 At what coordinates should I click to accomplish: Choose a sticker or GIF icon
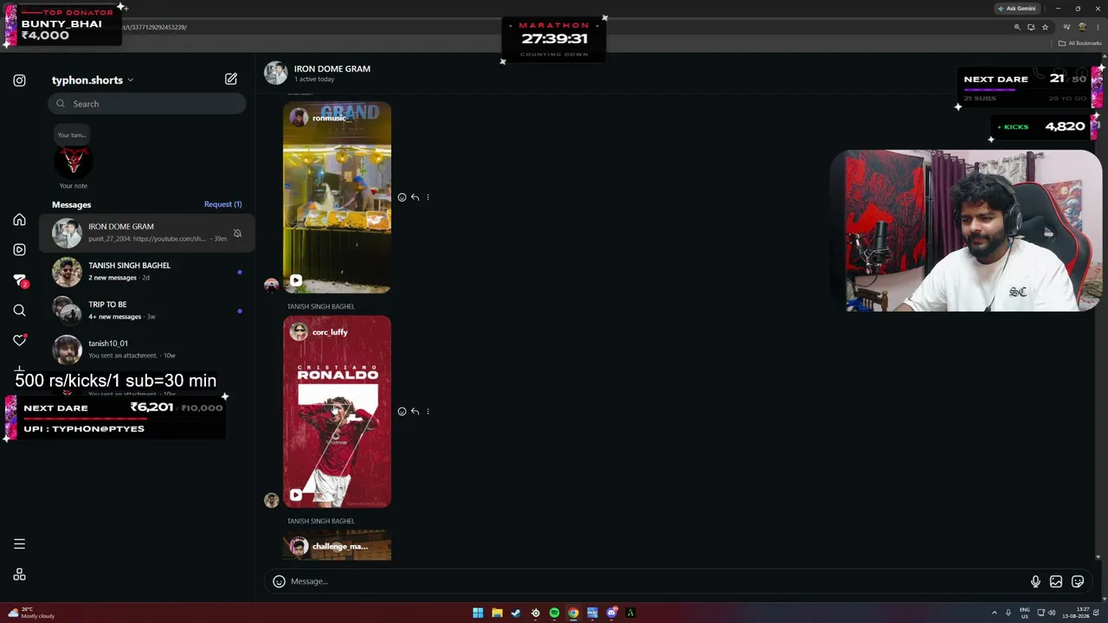1078,581
